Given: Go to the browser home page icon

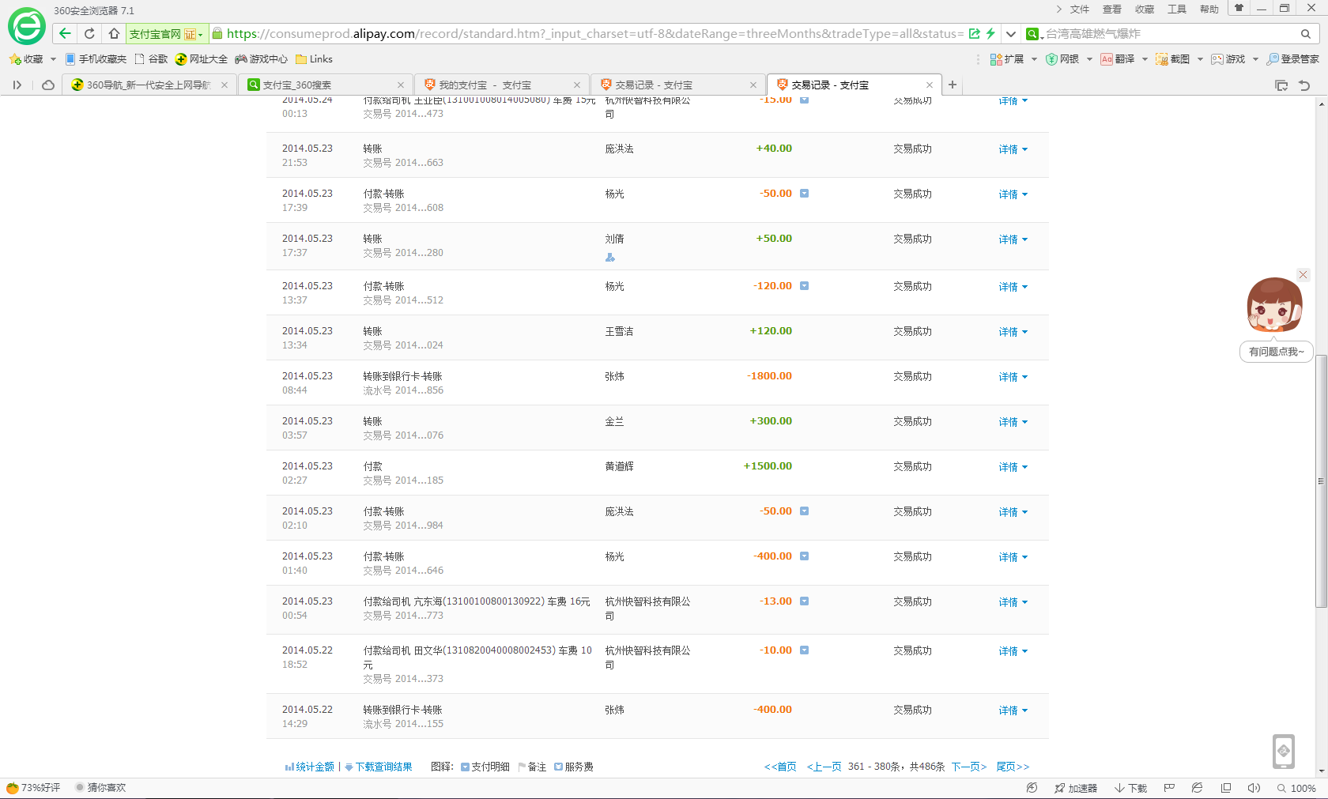Looking at the screenshot, I should pyautogui.click(x=114, y=33).
